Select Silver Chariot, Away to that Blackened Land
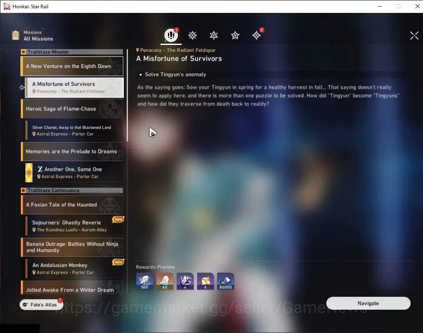Screen dimensions: 423x333 75,130
